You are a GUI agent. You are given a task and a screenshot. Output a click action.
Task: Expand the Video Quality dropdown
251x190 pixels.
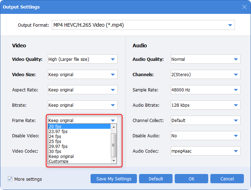[83, 59]
